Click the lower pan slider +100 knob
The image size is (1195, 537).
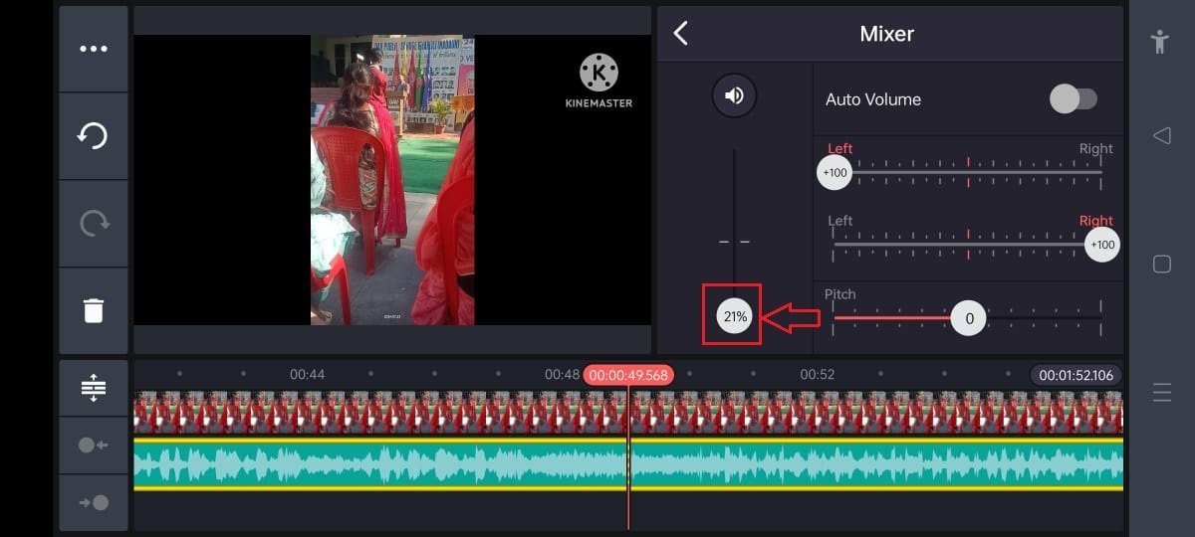(1101, 245)
